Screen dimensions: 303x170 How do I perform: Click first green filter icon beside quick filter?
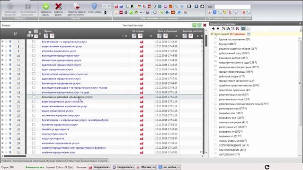click(x=195, y=25)
